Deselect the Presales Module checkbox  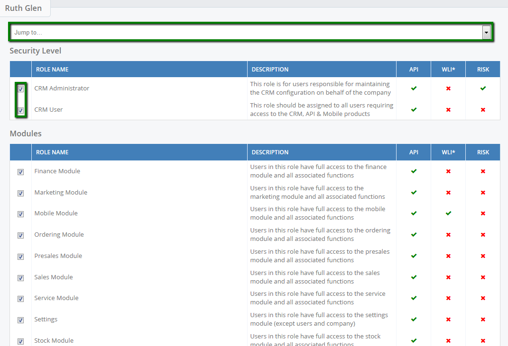pyautogui.click(x=21, y=257)
